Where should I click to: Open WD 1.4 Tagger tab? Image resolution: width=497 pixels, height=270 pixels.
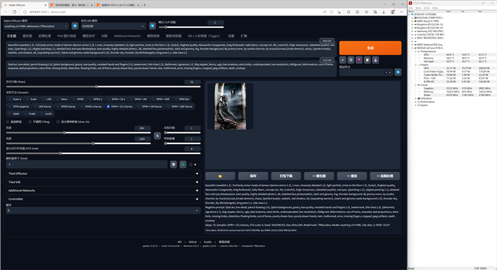tap(204, 36)
